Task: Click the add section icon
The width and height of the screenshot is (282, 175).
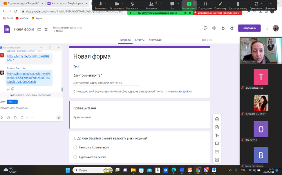Action: point(217,160)
